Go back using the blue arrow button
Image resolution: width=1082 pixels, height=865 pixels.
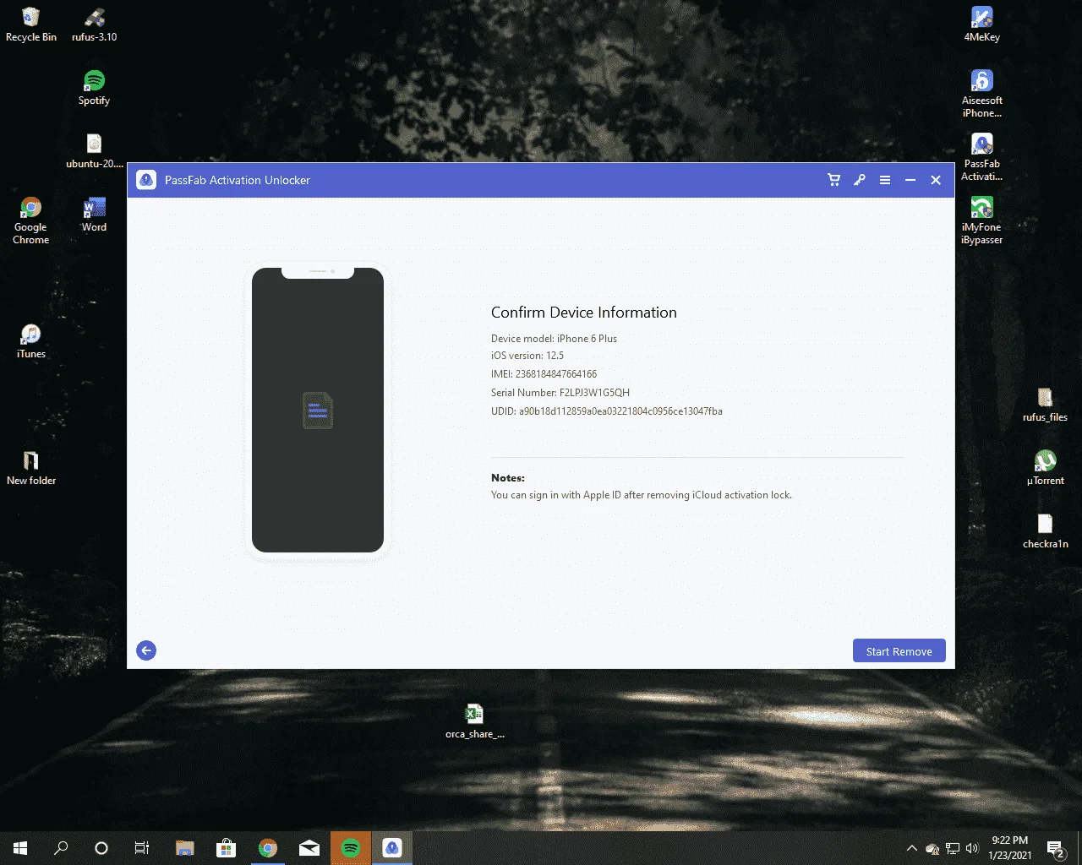pyautogui.click(x=146, y=650)
